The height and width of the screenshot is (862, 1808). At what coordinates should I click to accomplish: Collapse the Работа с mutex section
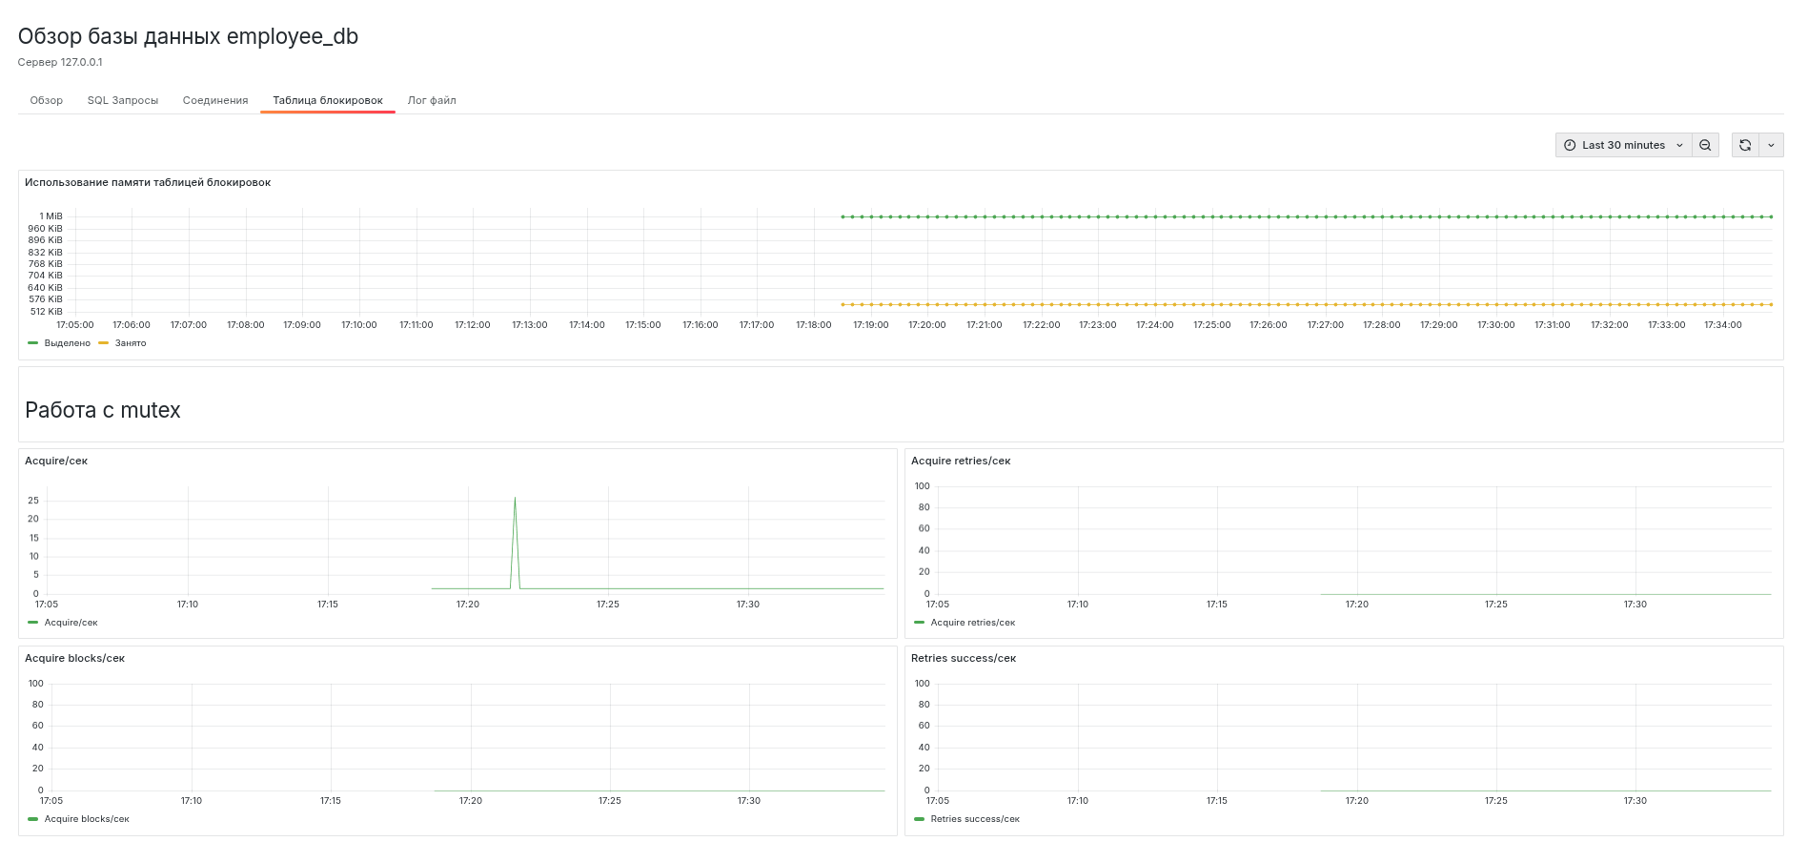103,410
